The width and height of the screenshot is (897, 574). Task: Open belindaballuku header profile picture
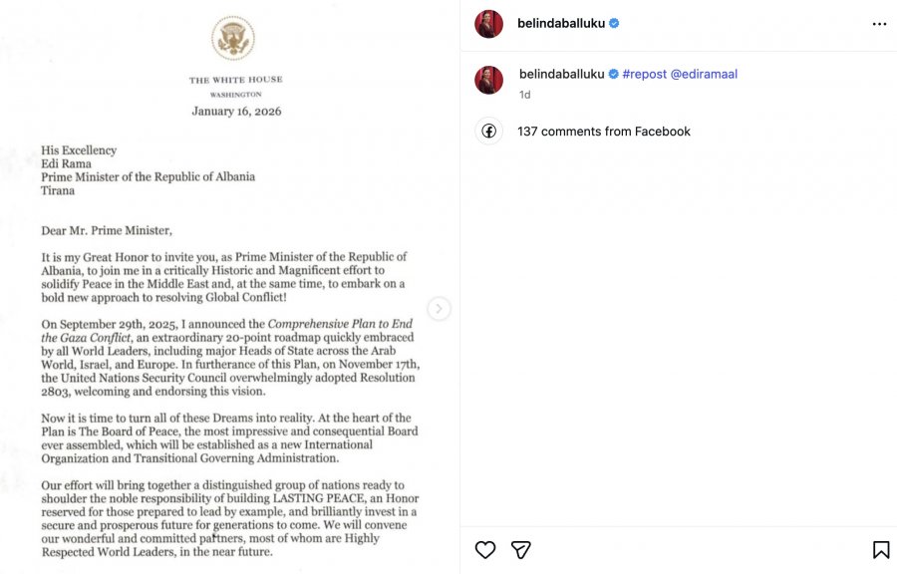tap(488, 24)
